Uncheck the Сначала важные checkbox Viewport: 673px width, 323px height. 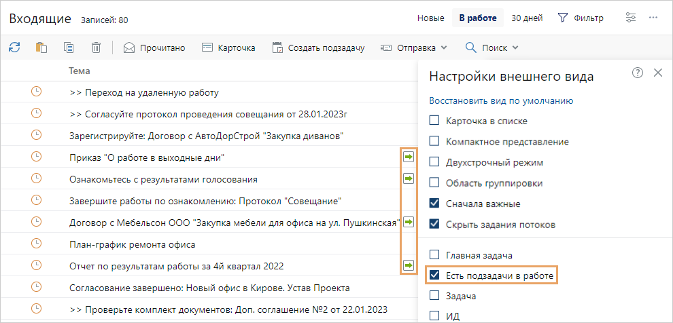(434, 204)
